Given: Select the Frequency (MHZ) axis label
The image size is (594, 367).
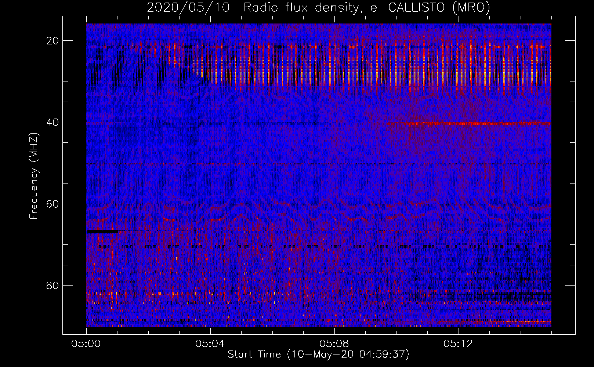Looking at the screenshot, I should tap(34, 176).
